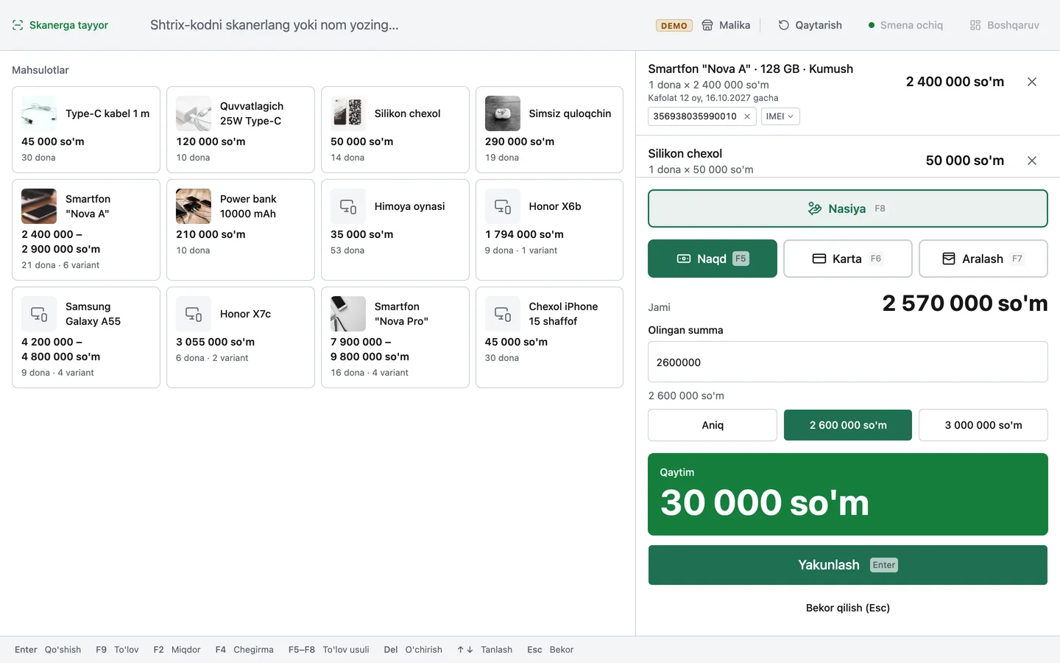The width and height of the screenshot is (1060, 663).
Task: Click the scanner ready icon
Action: coord(18,25)
